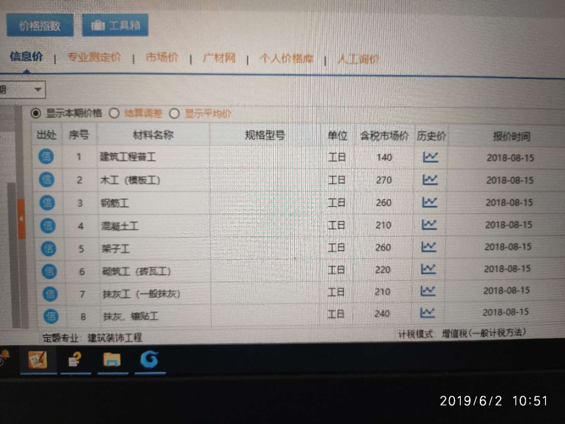The image size is (565, 424).
Task: Open the period dropdown arrow
Action: pos(38,90)
